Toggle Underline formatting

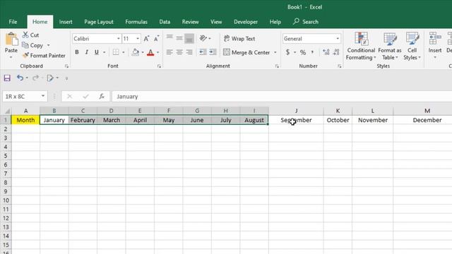tap(96, 52)
